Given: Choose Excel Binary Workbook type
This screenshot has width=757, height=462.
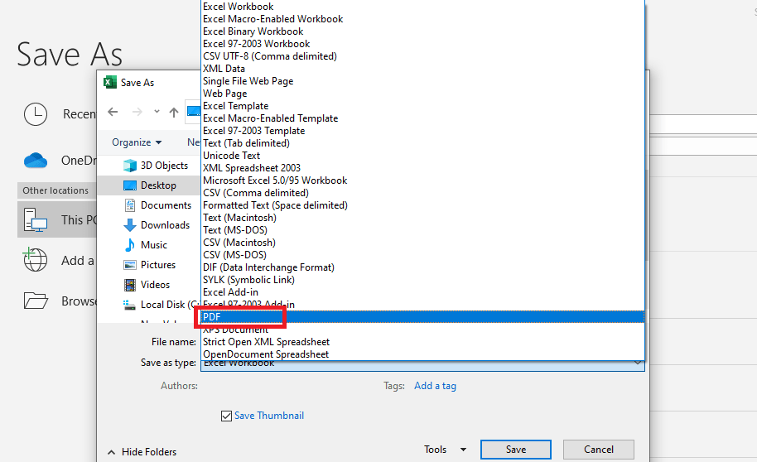Looking at the screenshot, I should pyautogui.click(x=422, y=31).
